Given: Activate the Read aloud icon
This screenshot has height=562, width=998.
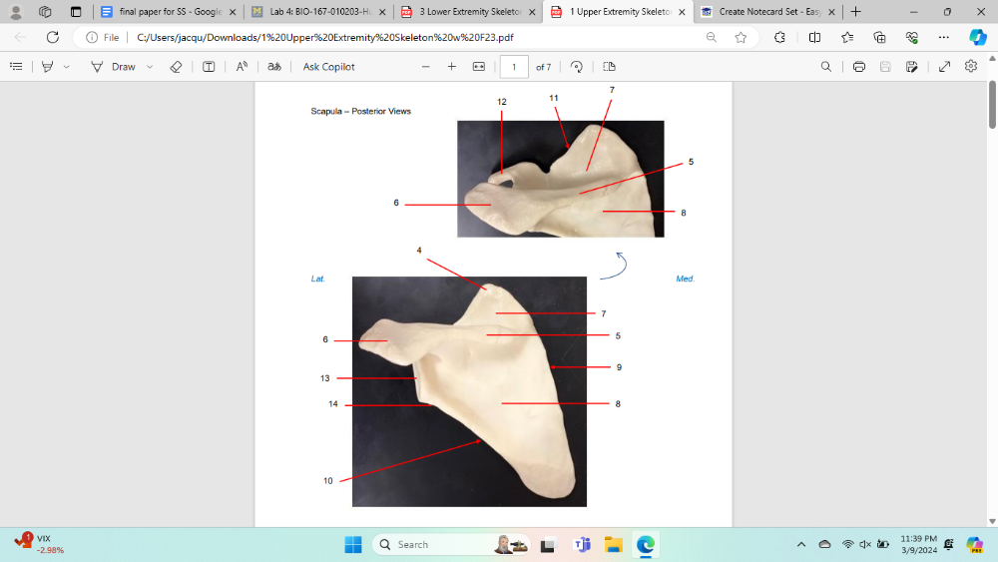Looking at the screenshot, I should (x=242, y=67).
